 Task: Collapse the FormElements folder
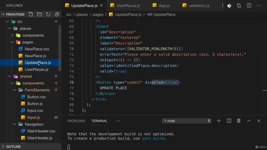click(15, 90)
